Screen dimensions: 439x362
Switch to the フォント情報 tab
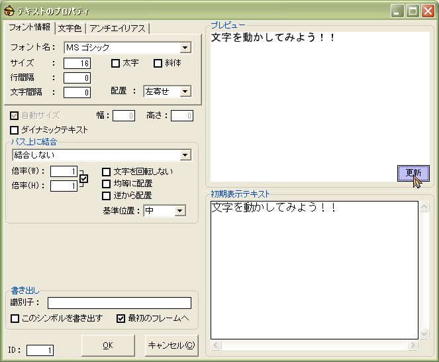pos(29,27)
